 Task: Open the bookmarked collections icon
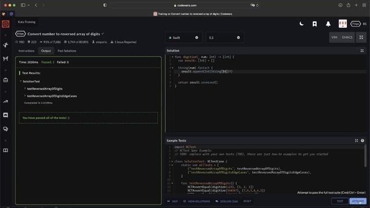coord(314,24)
